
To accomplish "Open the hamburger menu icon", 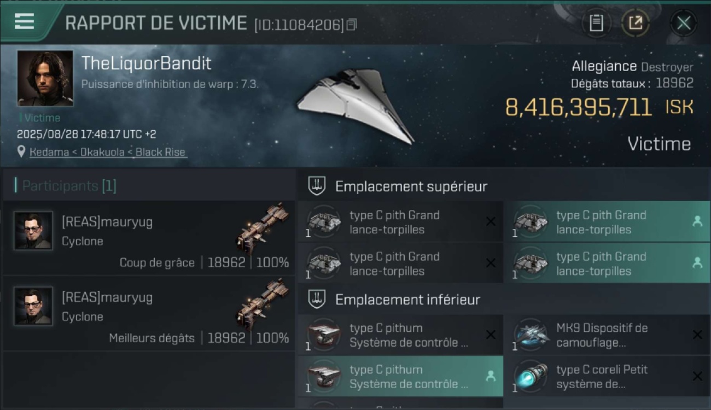I will tap(24, 21).
